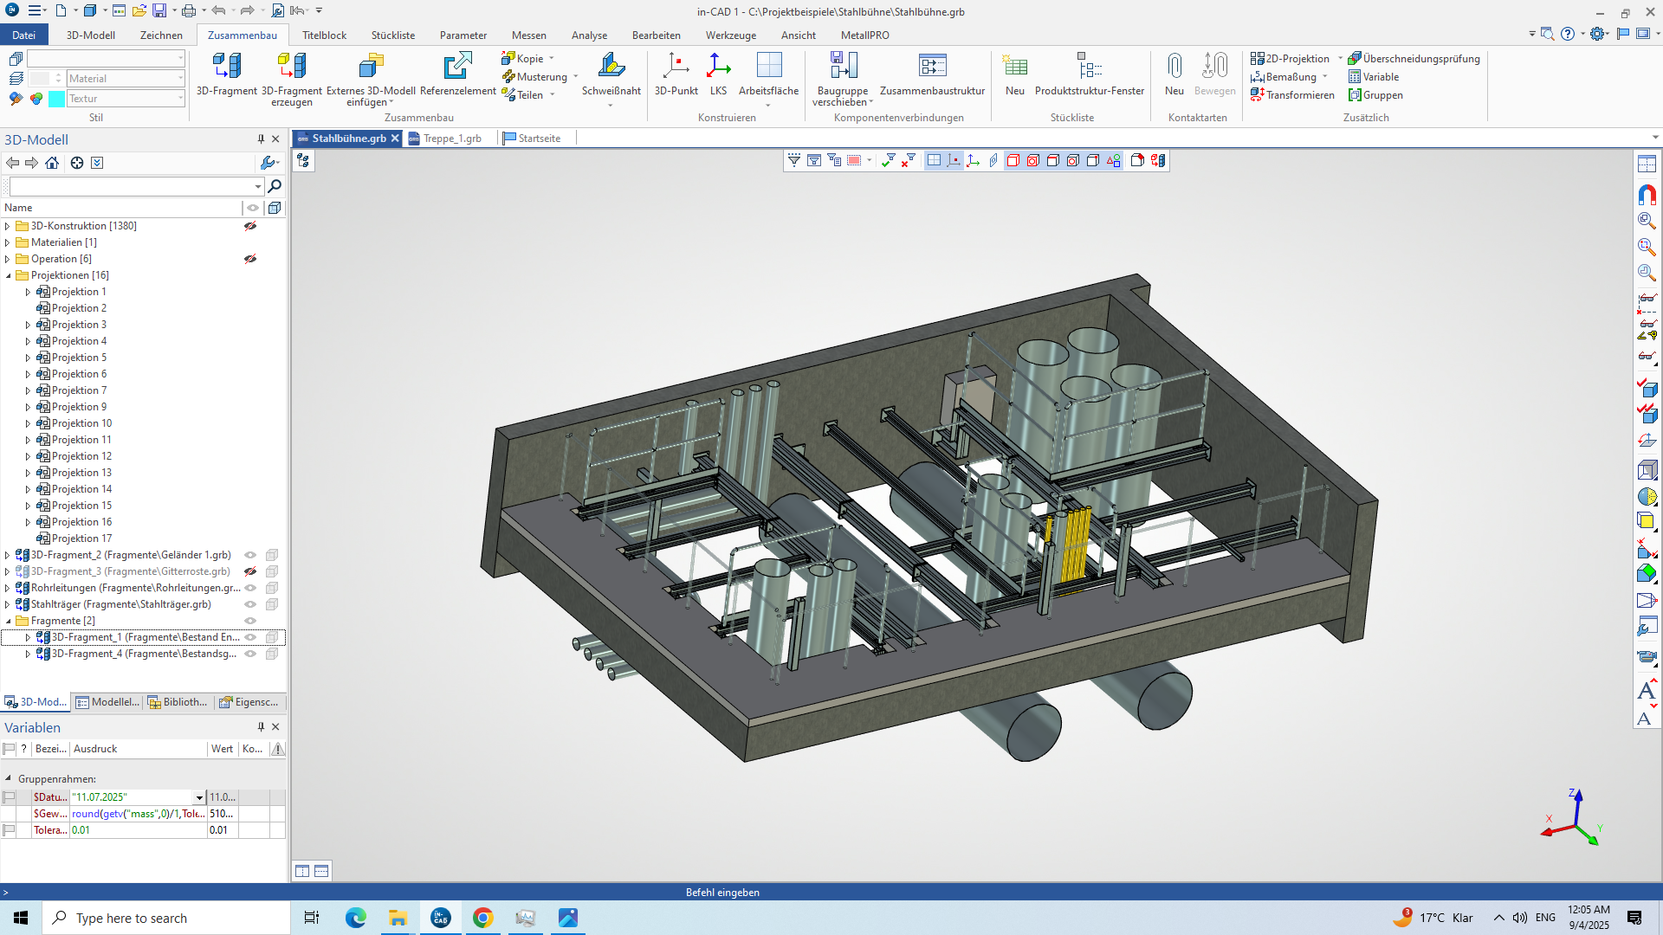Click the Befehl eingeben command line

tap(722, 892)
